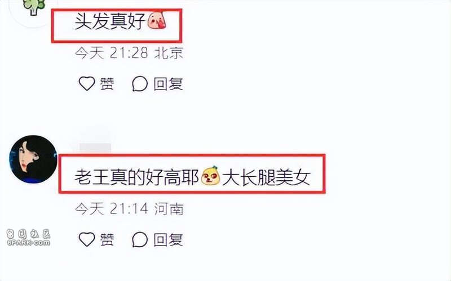Open the broccoli avatar at top

point(34,6)
